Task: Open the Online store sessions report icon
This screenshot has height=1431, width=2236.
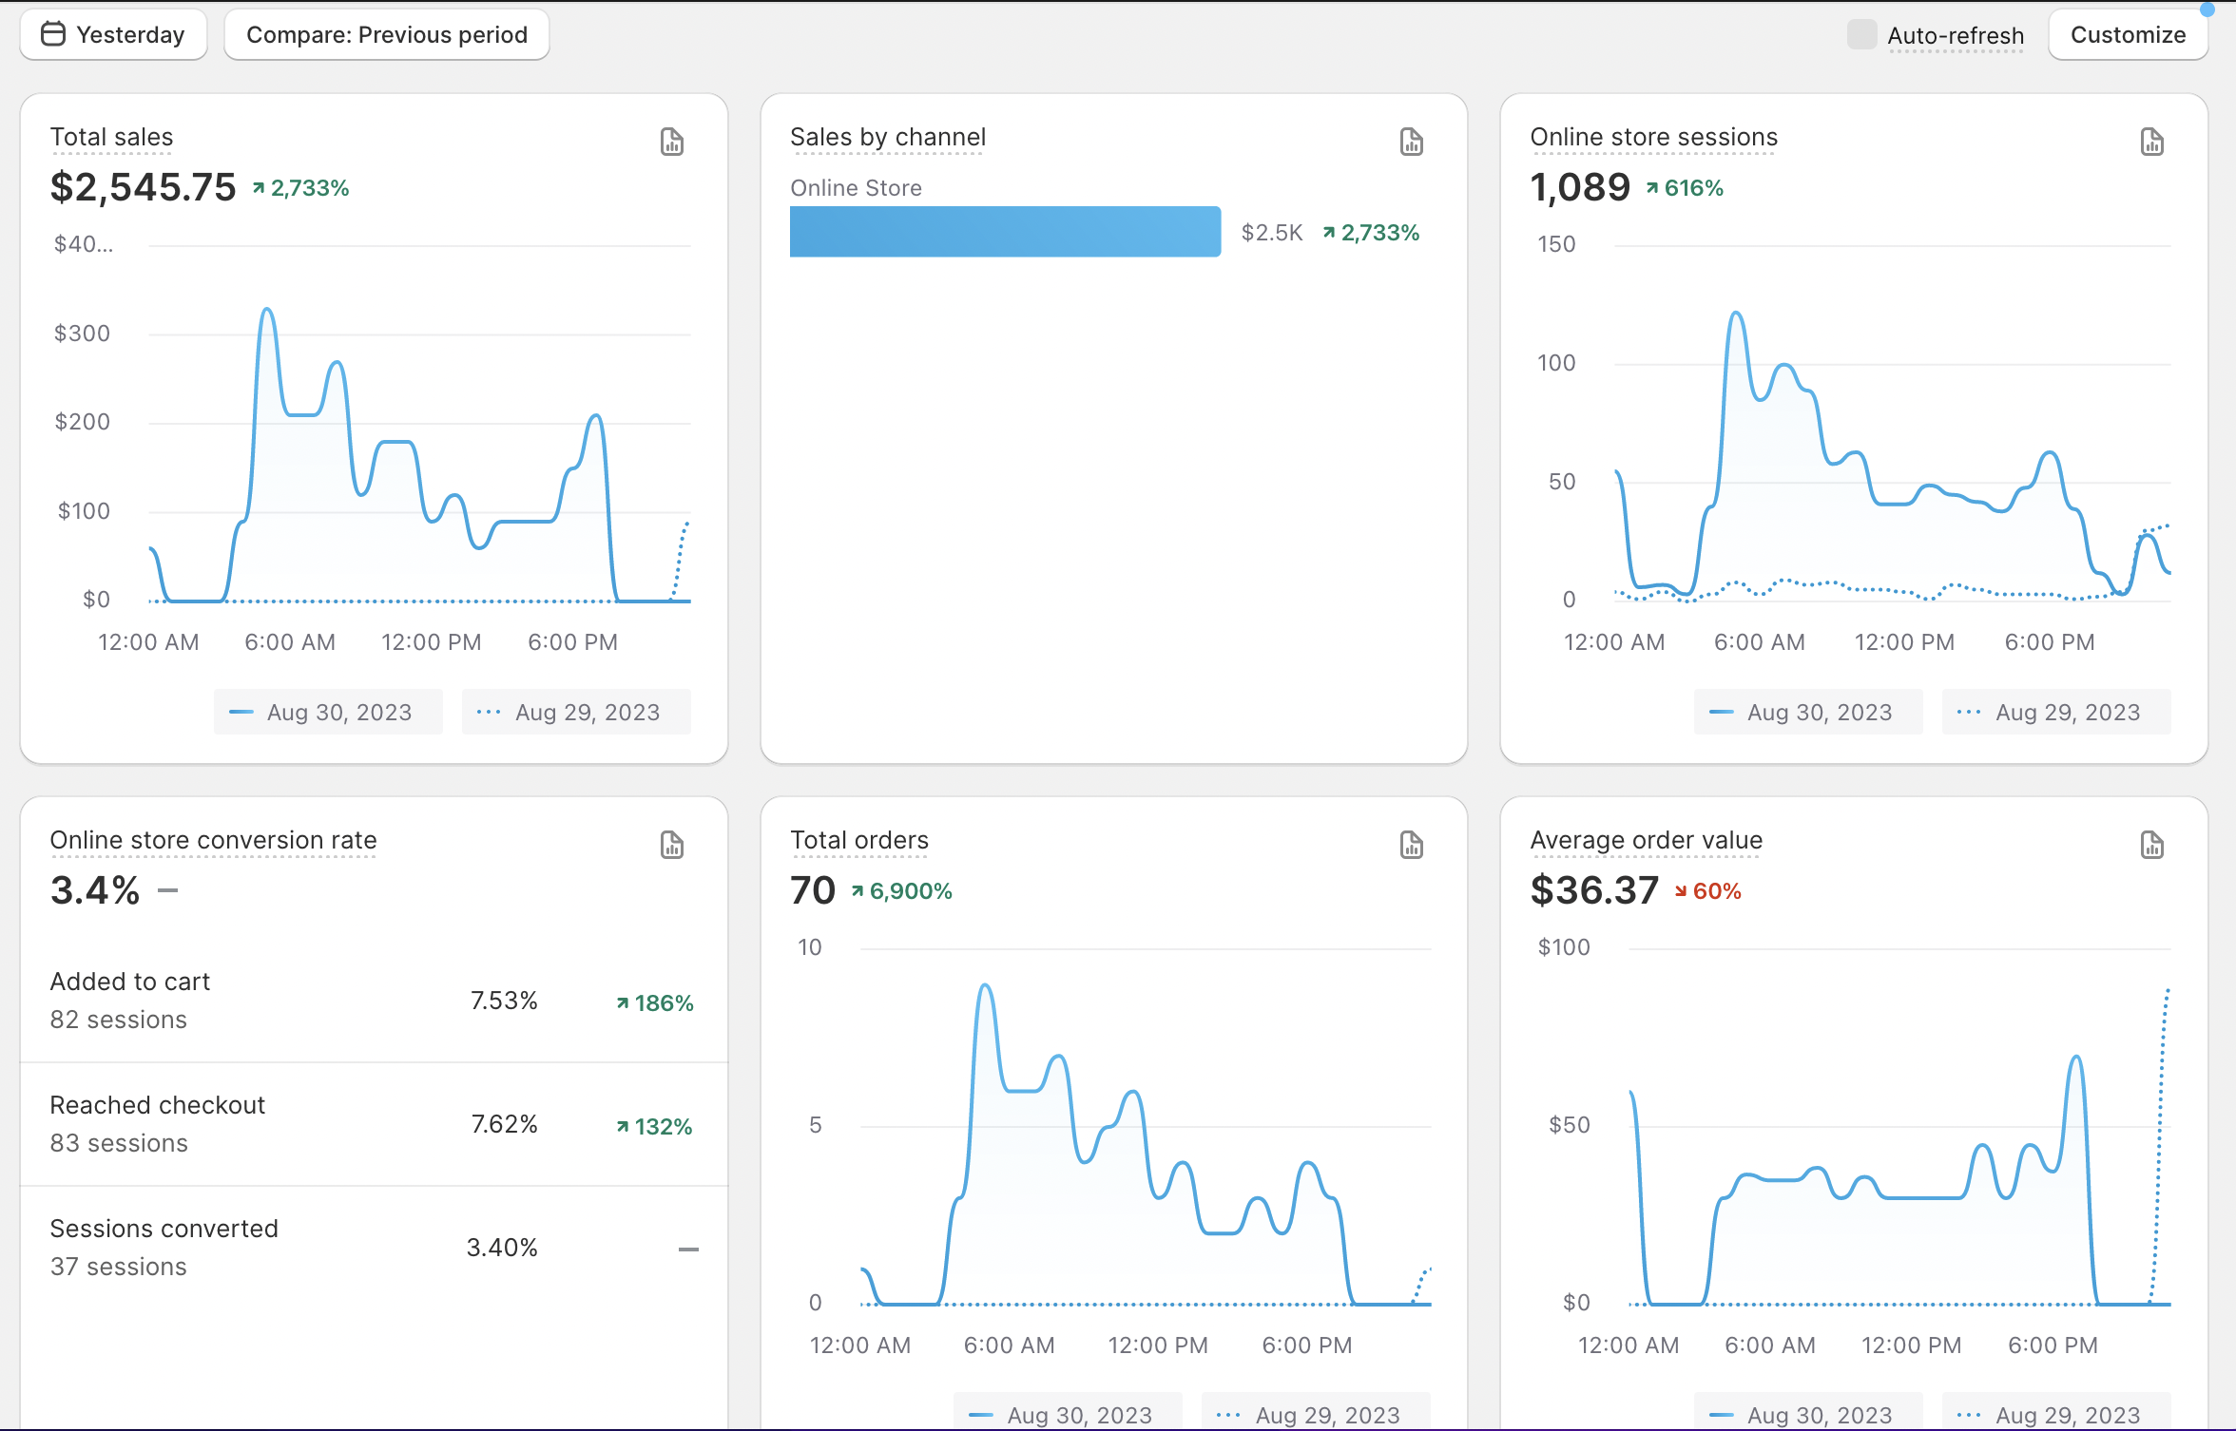Action: coord(2151,143)
